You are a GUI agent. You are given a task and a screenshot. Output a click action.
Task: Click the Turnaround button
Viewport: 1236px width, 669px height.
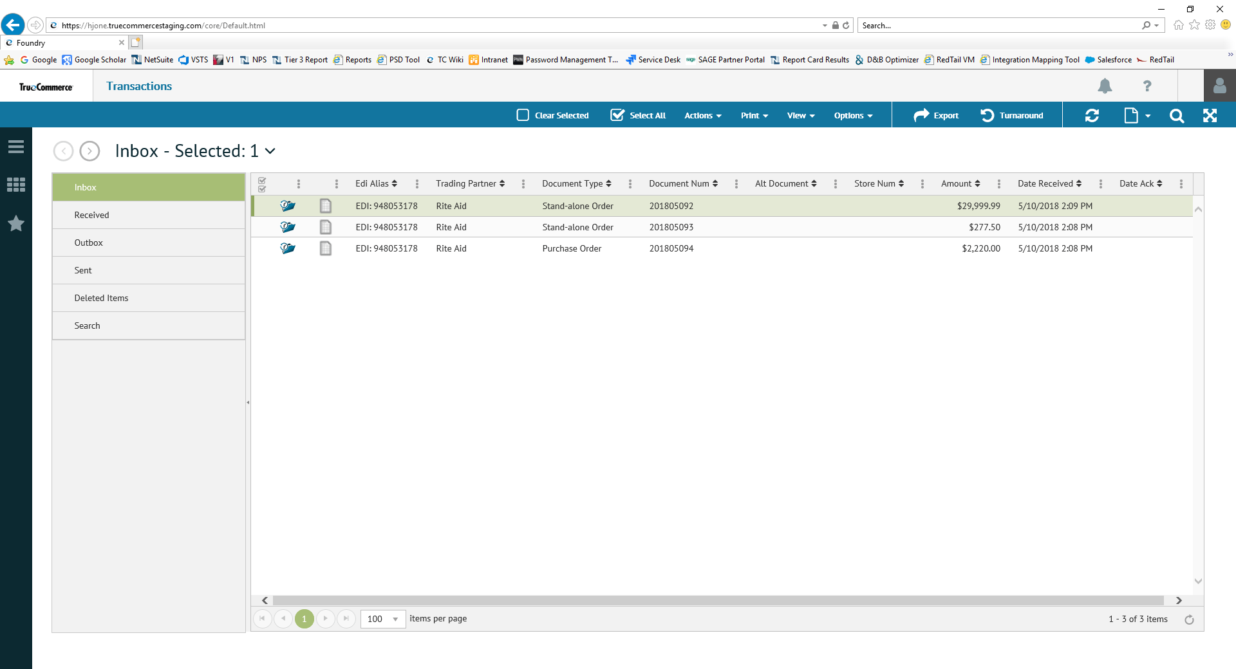click(x=1011, y=116)
